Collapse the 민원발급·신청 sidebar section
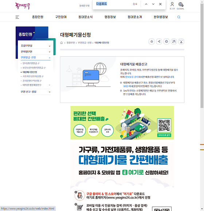Viewport: 204px width, 211px height. [36, 57]
